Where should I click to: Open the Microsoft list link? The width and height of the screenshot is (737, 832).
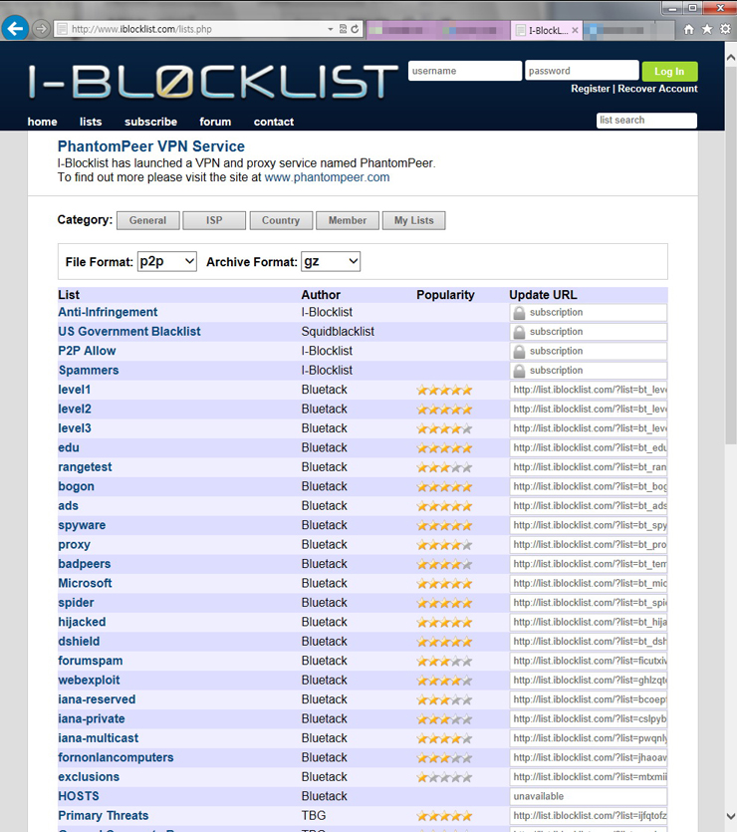85,583
